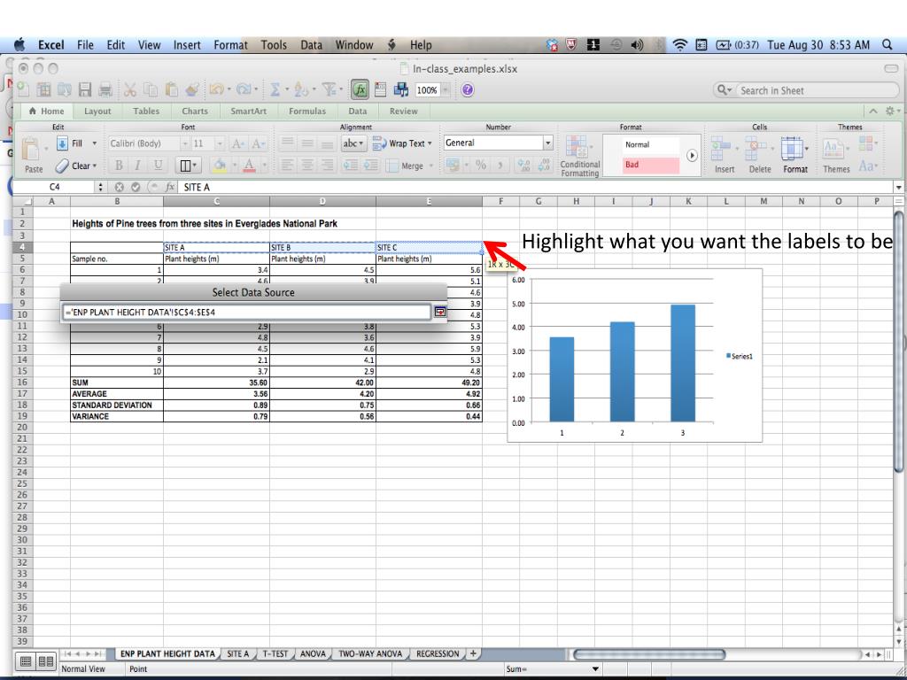Toggle align text left button
Screen dimensions: 907x680
pos(288,166)
